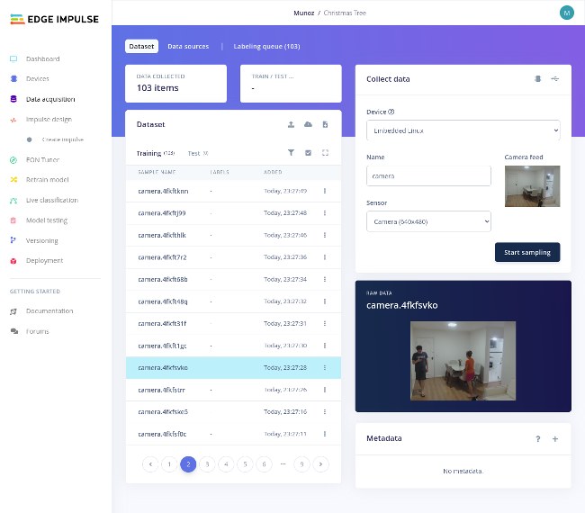Click the upload data icon in Dataset panel
This screenshot has height=513, width=585.
pyautogui.click(x=291, y=124)
